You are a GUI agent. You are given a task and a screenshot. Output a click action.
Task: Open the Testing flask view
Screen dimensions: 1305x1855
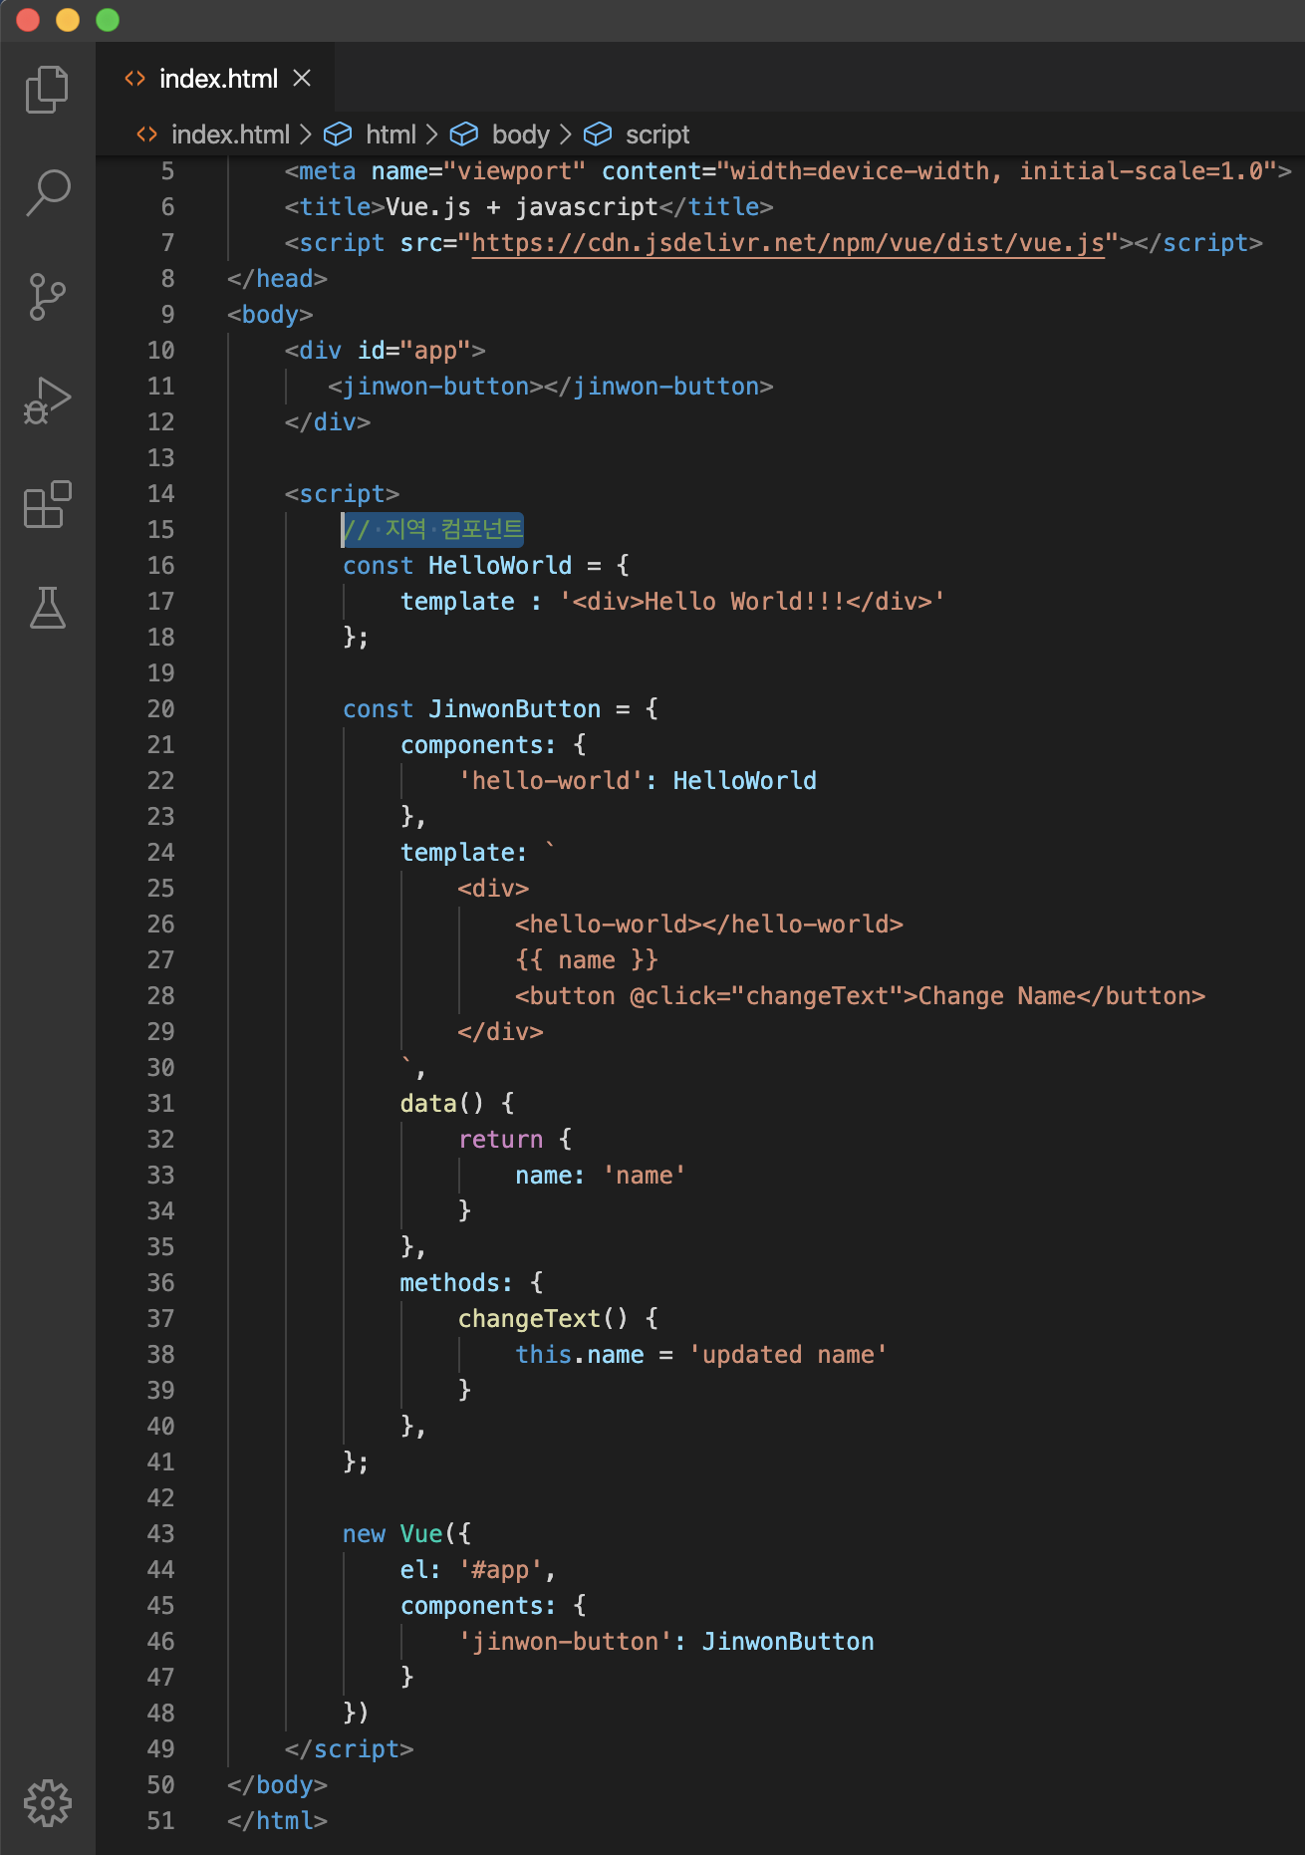click(47, 607)
